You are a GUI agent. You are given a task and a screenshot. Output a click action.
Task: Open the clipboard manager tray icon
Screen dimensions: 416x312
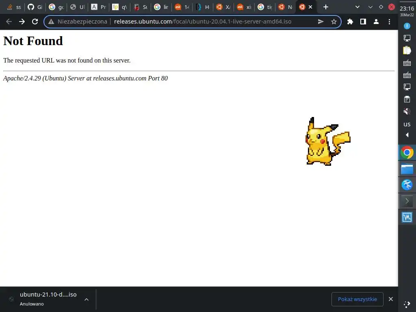point(407,50)
